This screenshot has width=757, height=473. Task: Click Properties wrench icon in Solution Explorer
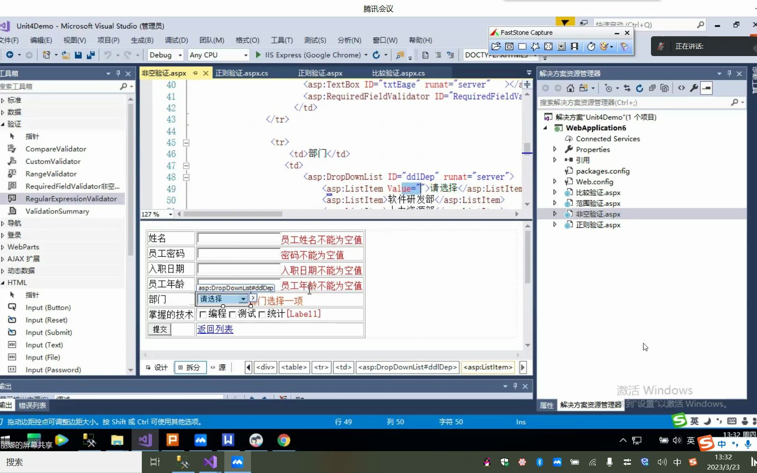click(x=694, y=88)
